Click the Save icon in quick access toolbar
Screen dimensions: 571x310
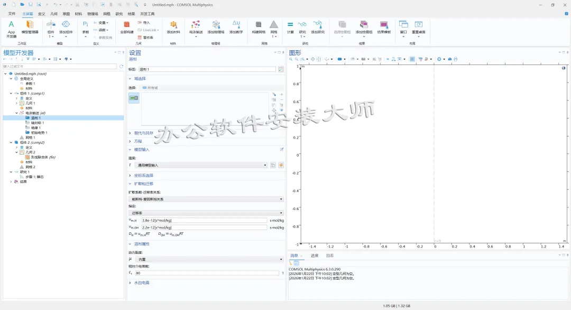pyautogui.click(x=30, y=5)
